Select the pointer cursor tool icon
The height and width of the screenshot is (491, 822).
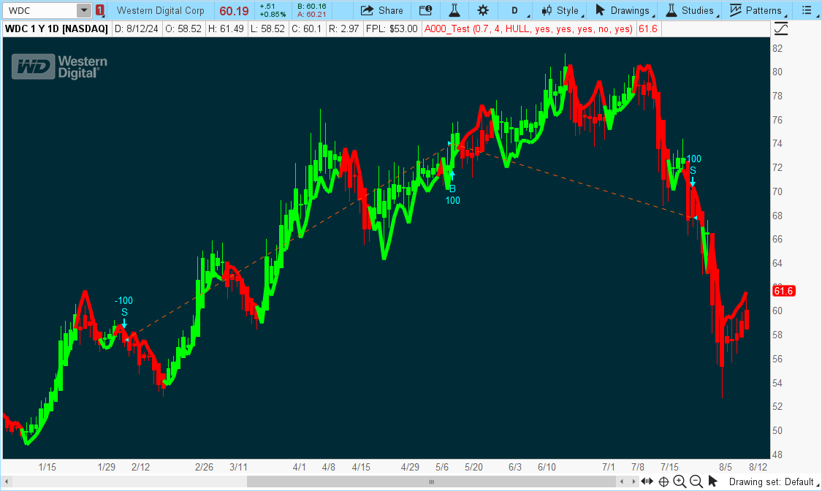coord(712,482)
